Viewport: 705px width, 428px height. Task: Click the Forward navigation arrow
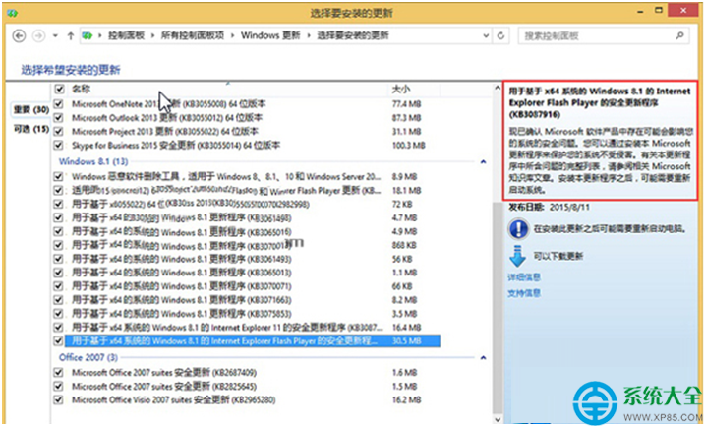click(39, 36)
